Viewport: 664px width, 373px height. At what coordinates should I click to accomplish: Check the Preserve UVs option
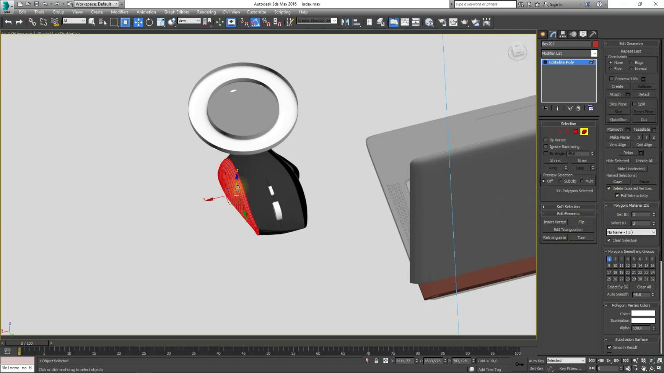pos(611,79)
